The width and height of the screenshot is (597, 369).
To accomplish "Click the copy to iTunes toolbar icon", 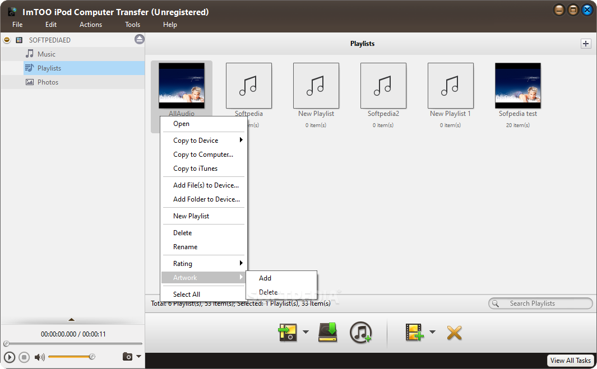I will (360, 333).
